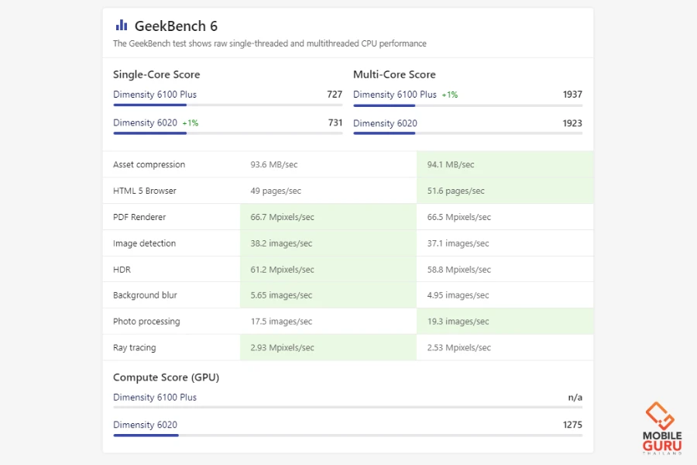
Task: Select the Compute Score (GPU) heading
Action: pyautogui.click(x=166, y=377)
